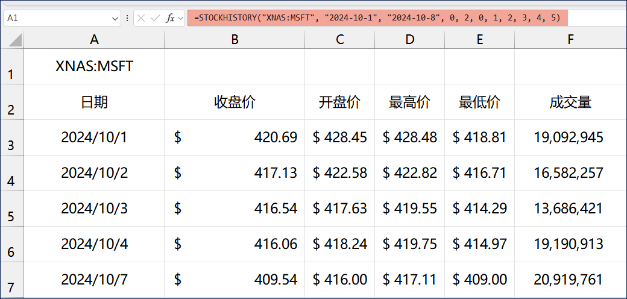Click volume cell 19,190,913
The width and height of the screenshot is (627, 299).
point(570,245)
